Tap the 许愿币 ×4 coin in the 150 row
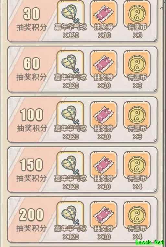Screen dimensions: 166x247 pos(137,165)
